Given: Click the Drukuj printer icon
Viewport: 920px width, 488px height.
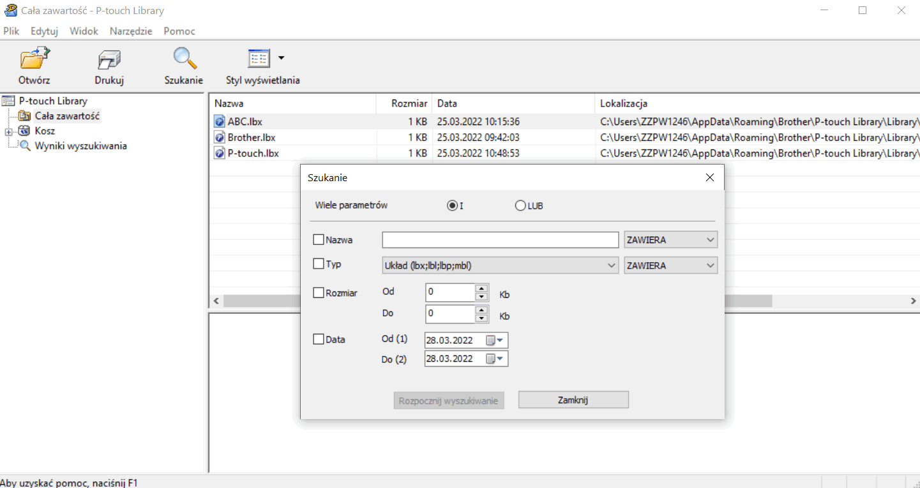Looking at the screenshot, I should (109, 59).
